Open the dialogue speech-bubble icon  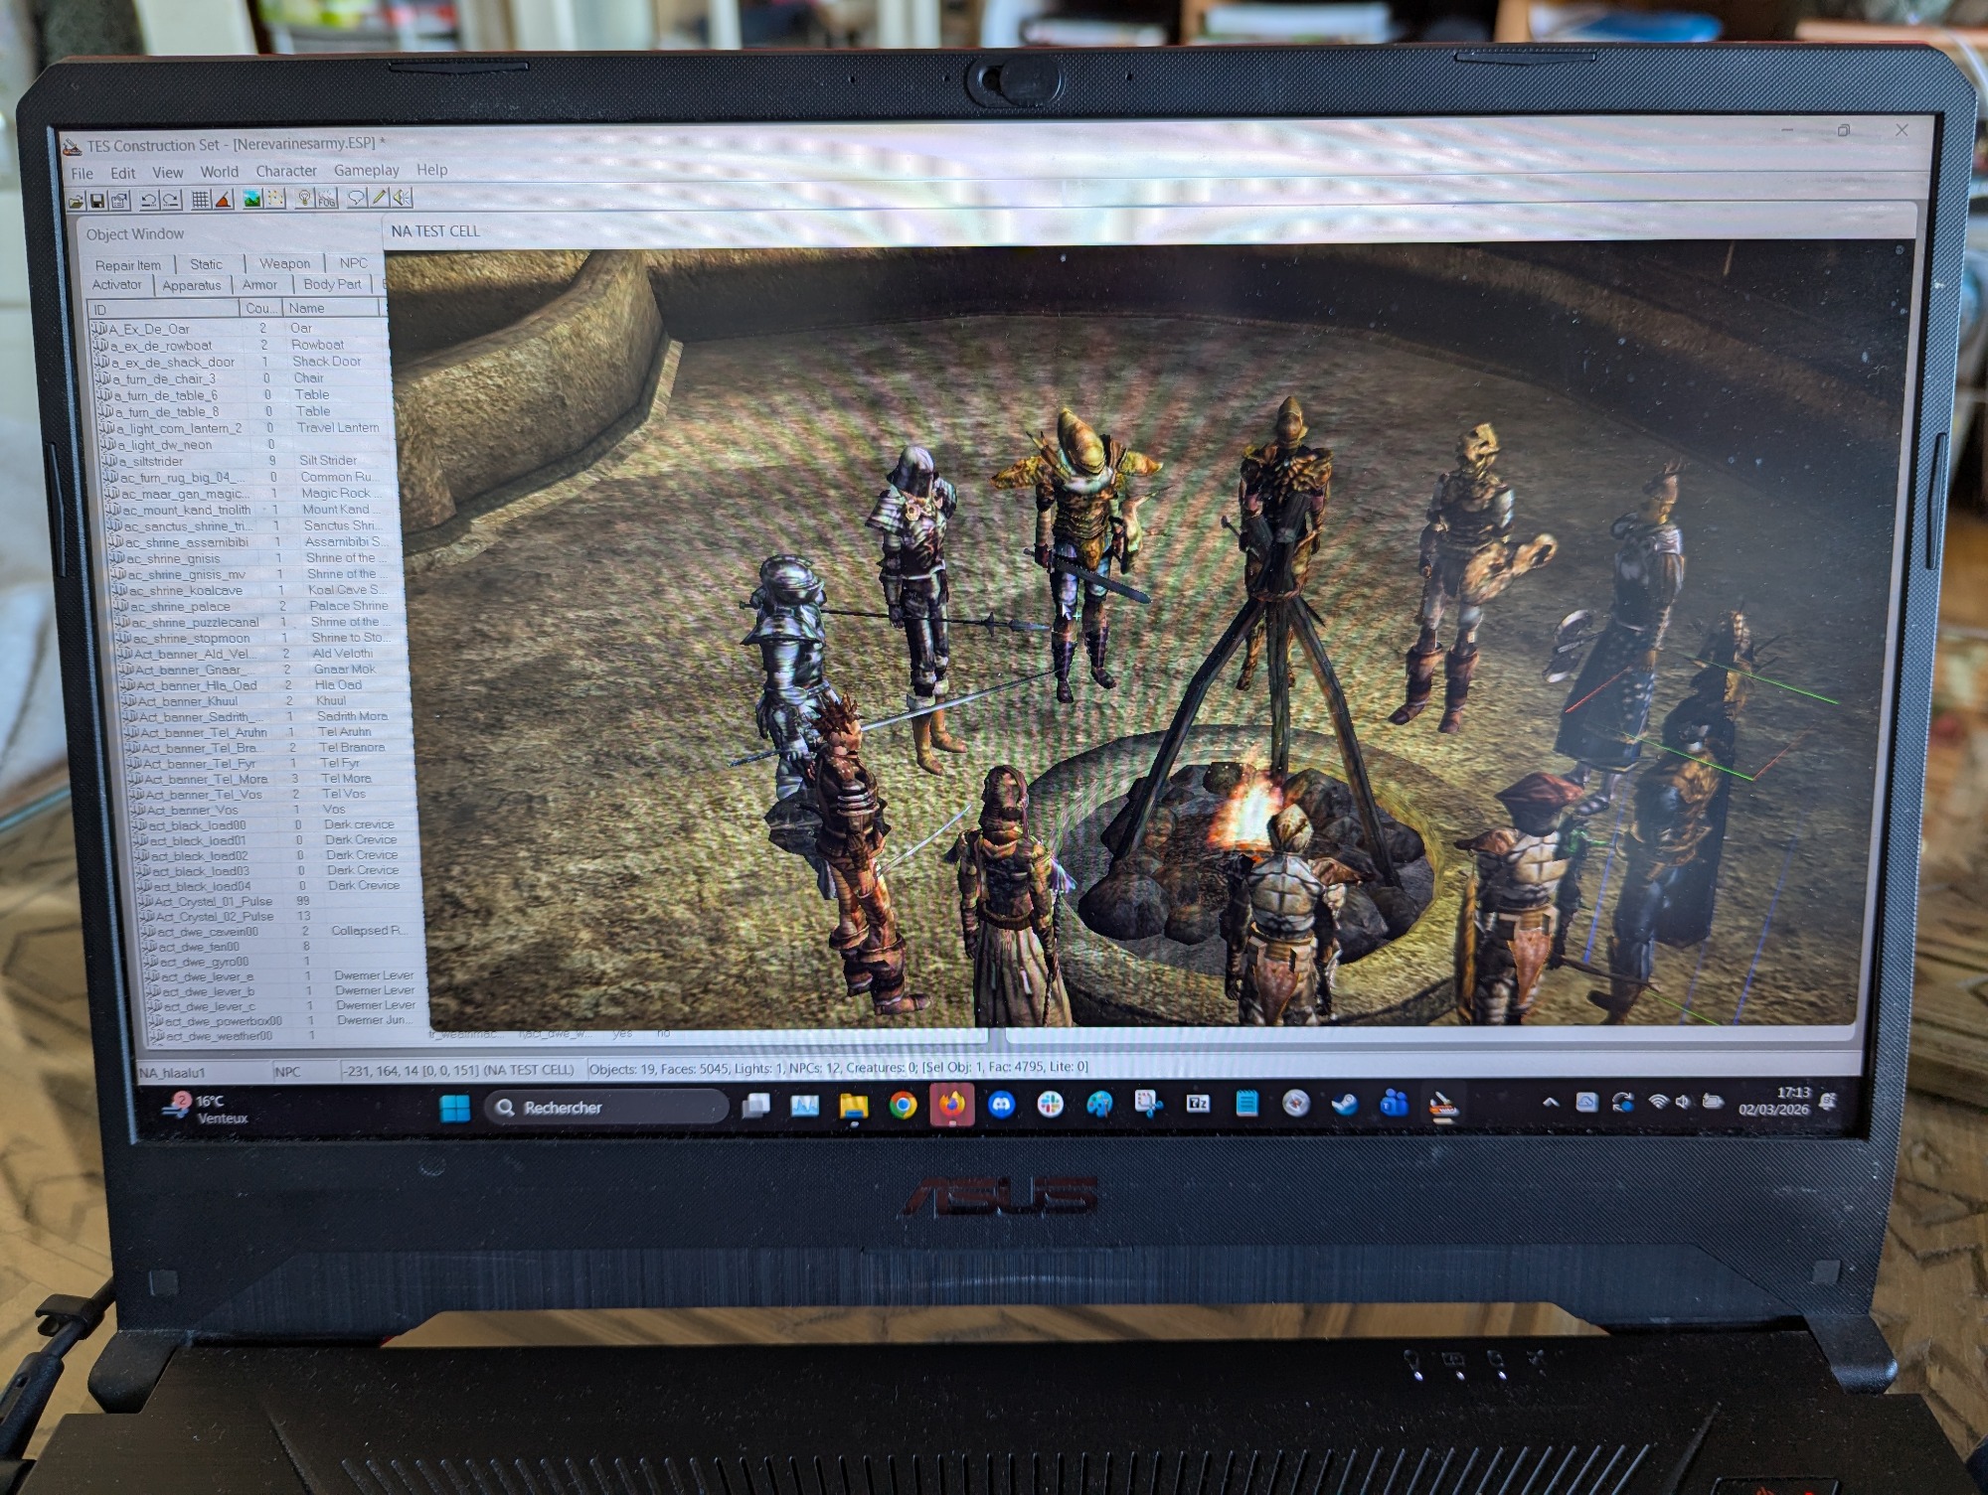[x=357, y=198]
